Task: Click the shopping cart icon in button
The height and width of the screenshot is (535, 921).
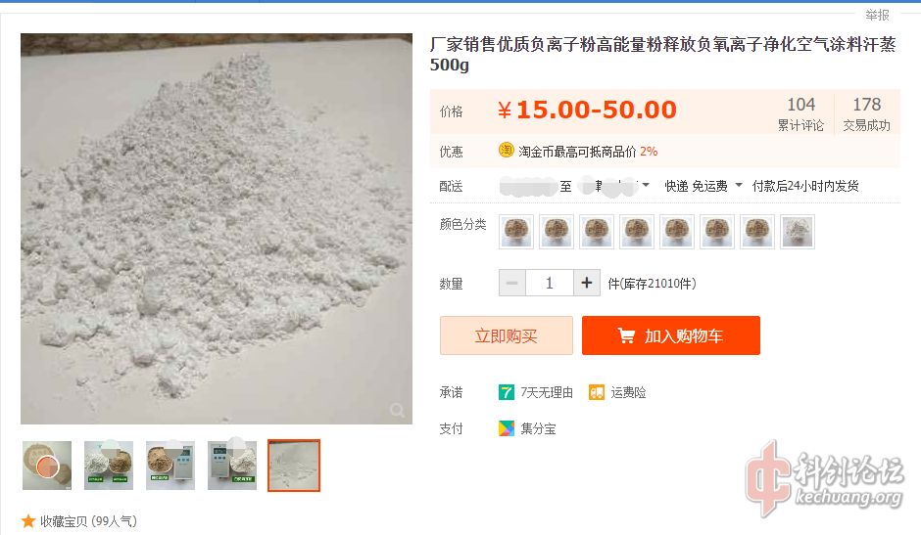Action: click(x=626, y=335)
